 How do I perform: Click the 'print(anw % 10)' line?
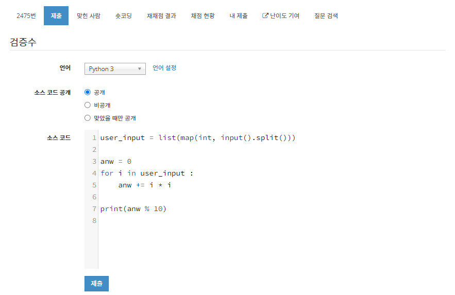(x=133, y=209)
